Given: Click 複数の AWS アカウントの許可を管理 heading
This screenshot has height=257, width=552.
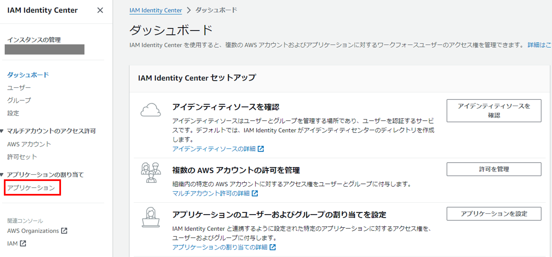Looking at the screenshot, I should (236, 170).
